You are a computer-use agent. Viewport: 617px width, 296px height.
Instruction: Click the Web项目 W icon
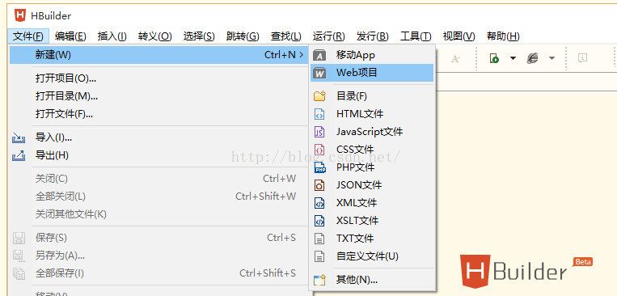(x=319, y=74)
